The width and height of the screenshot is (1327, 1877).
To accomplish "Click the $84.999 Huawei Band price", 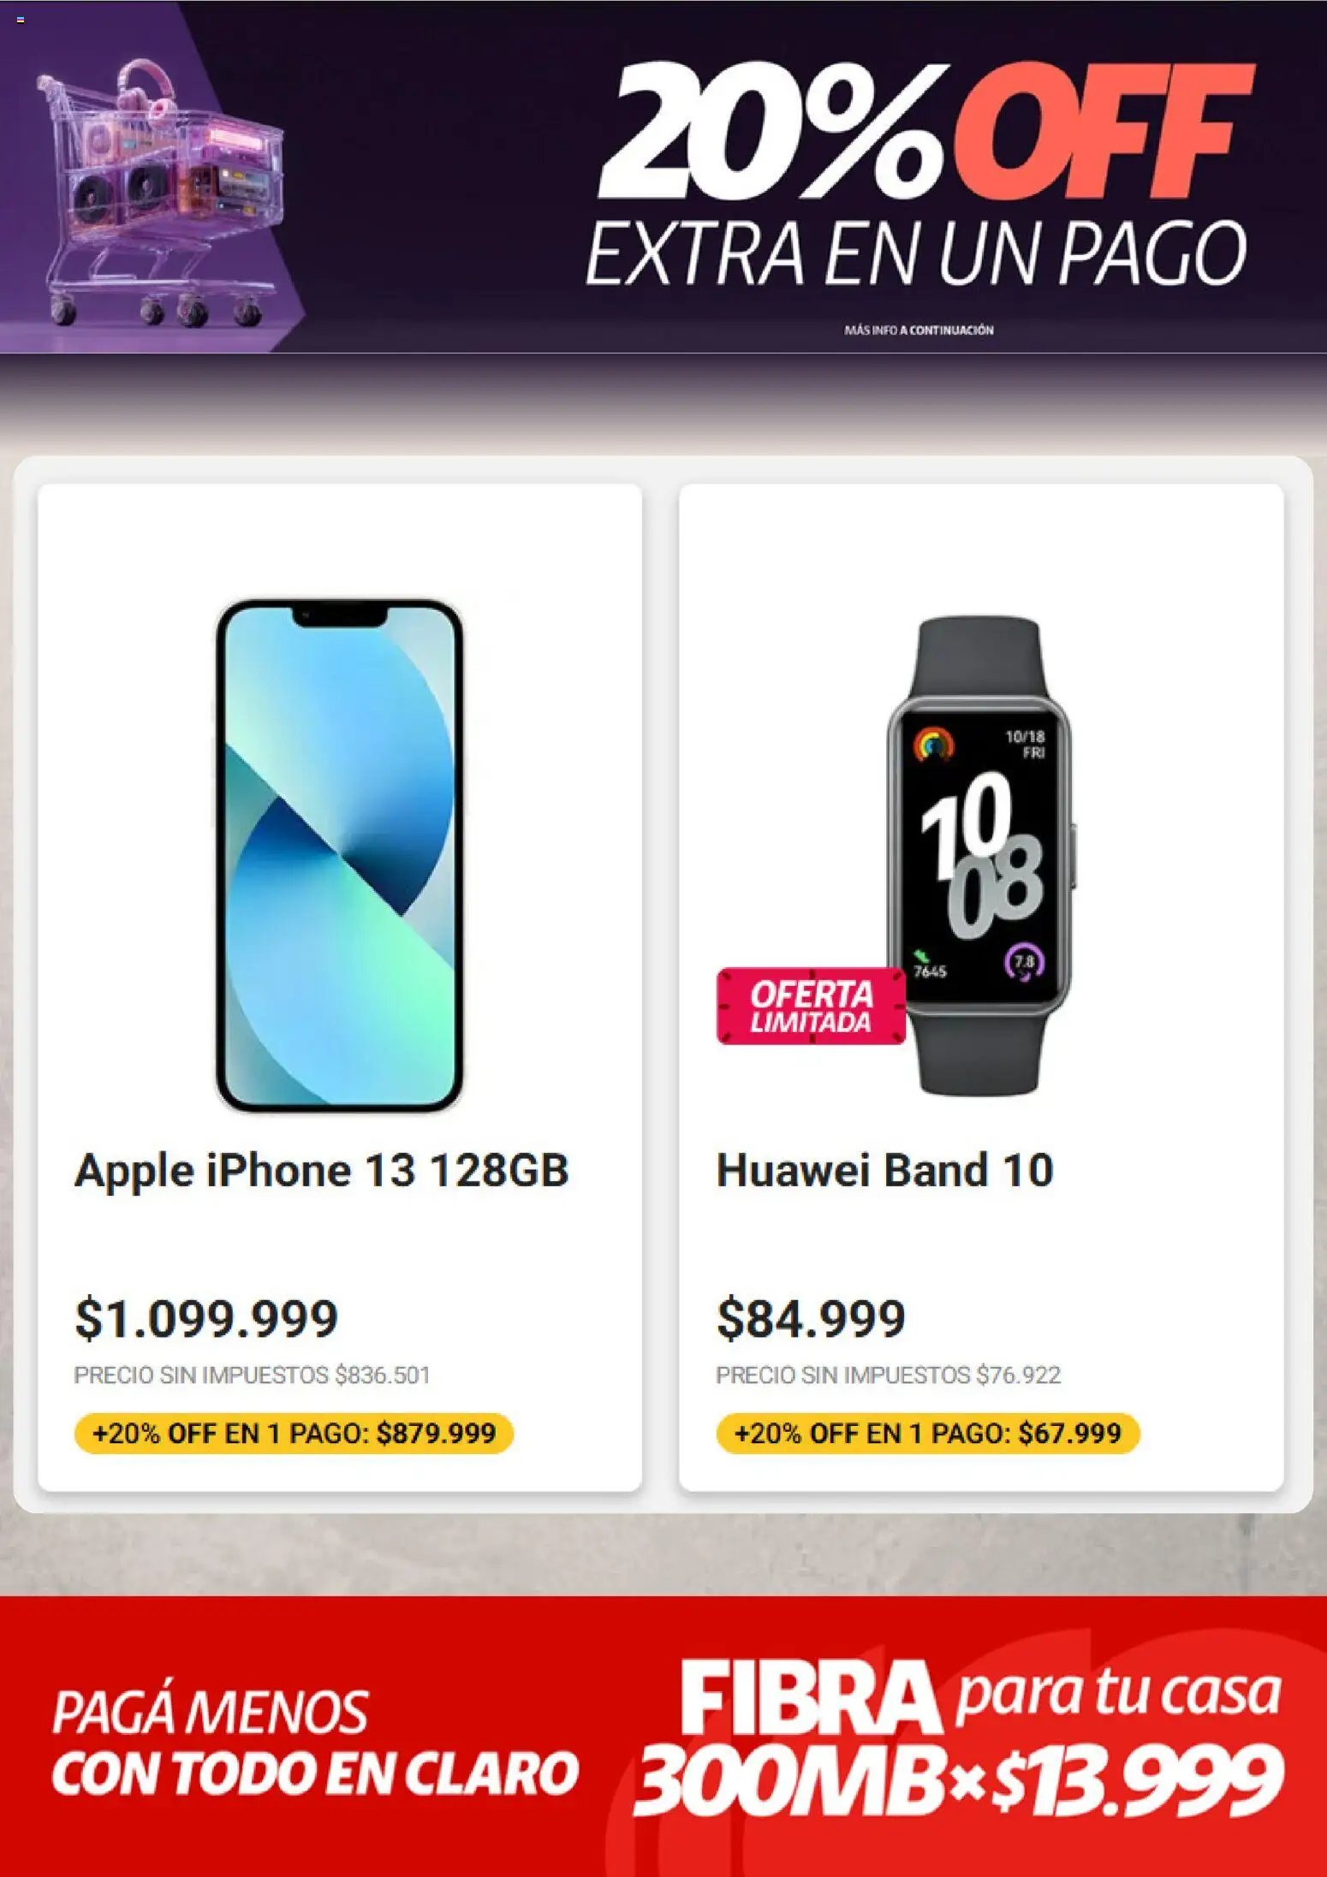I will [x=811, y=1318].
